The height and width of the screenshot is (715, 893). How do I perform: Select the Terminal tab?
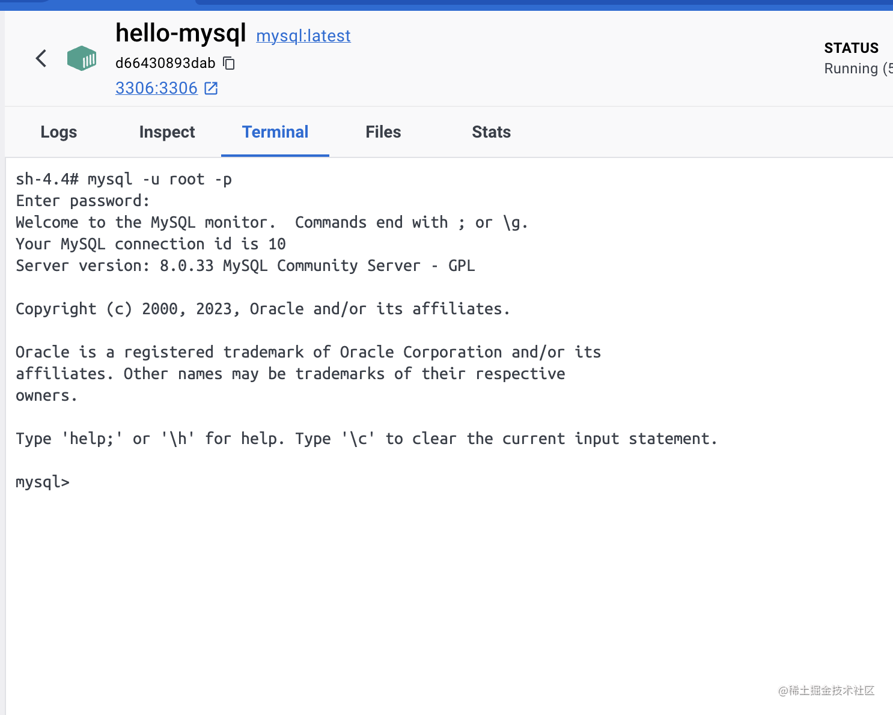275,132
